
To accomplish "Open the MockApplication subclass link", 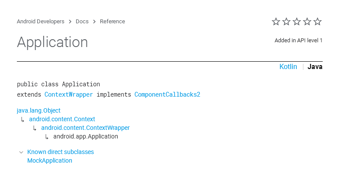I will [x=50, y=160].
